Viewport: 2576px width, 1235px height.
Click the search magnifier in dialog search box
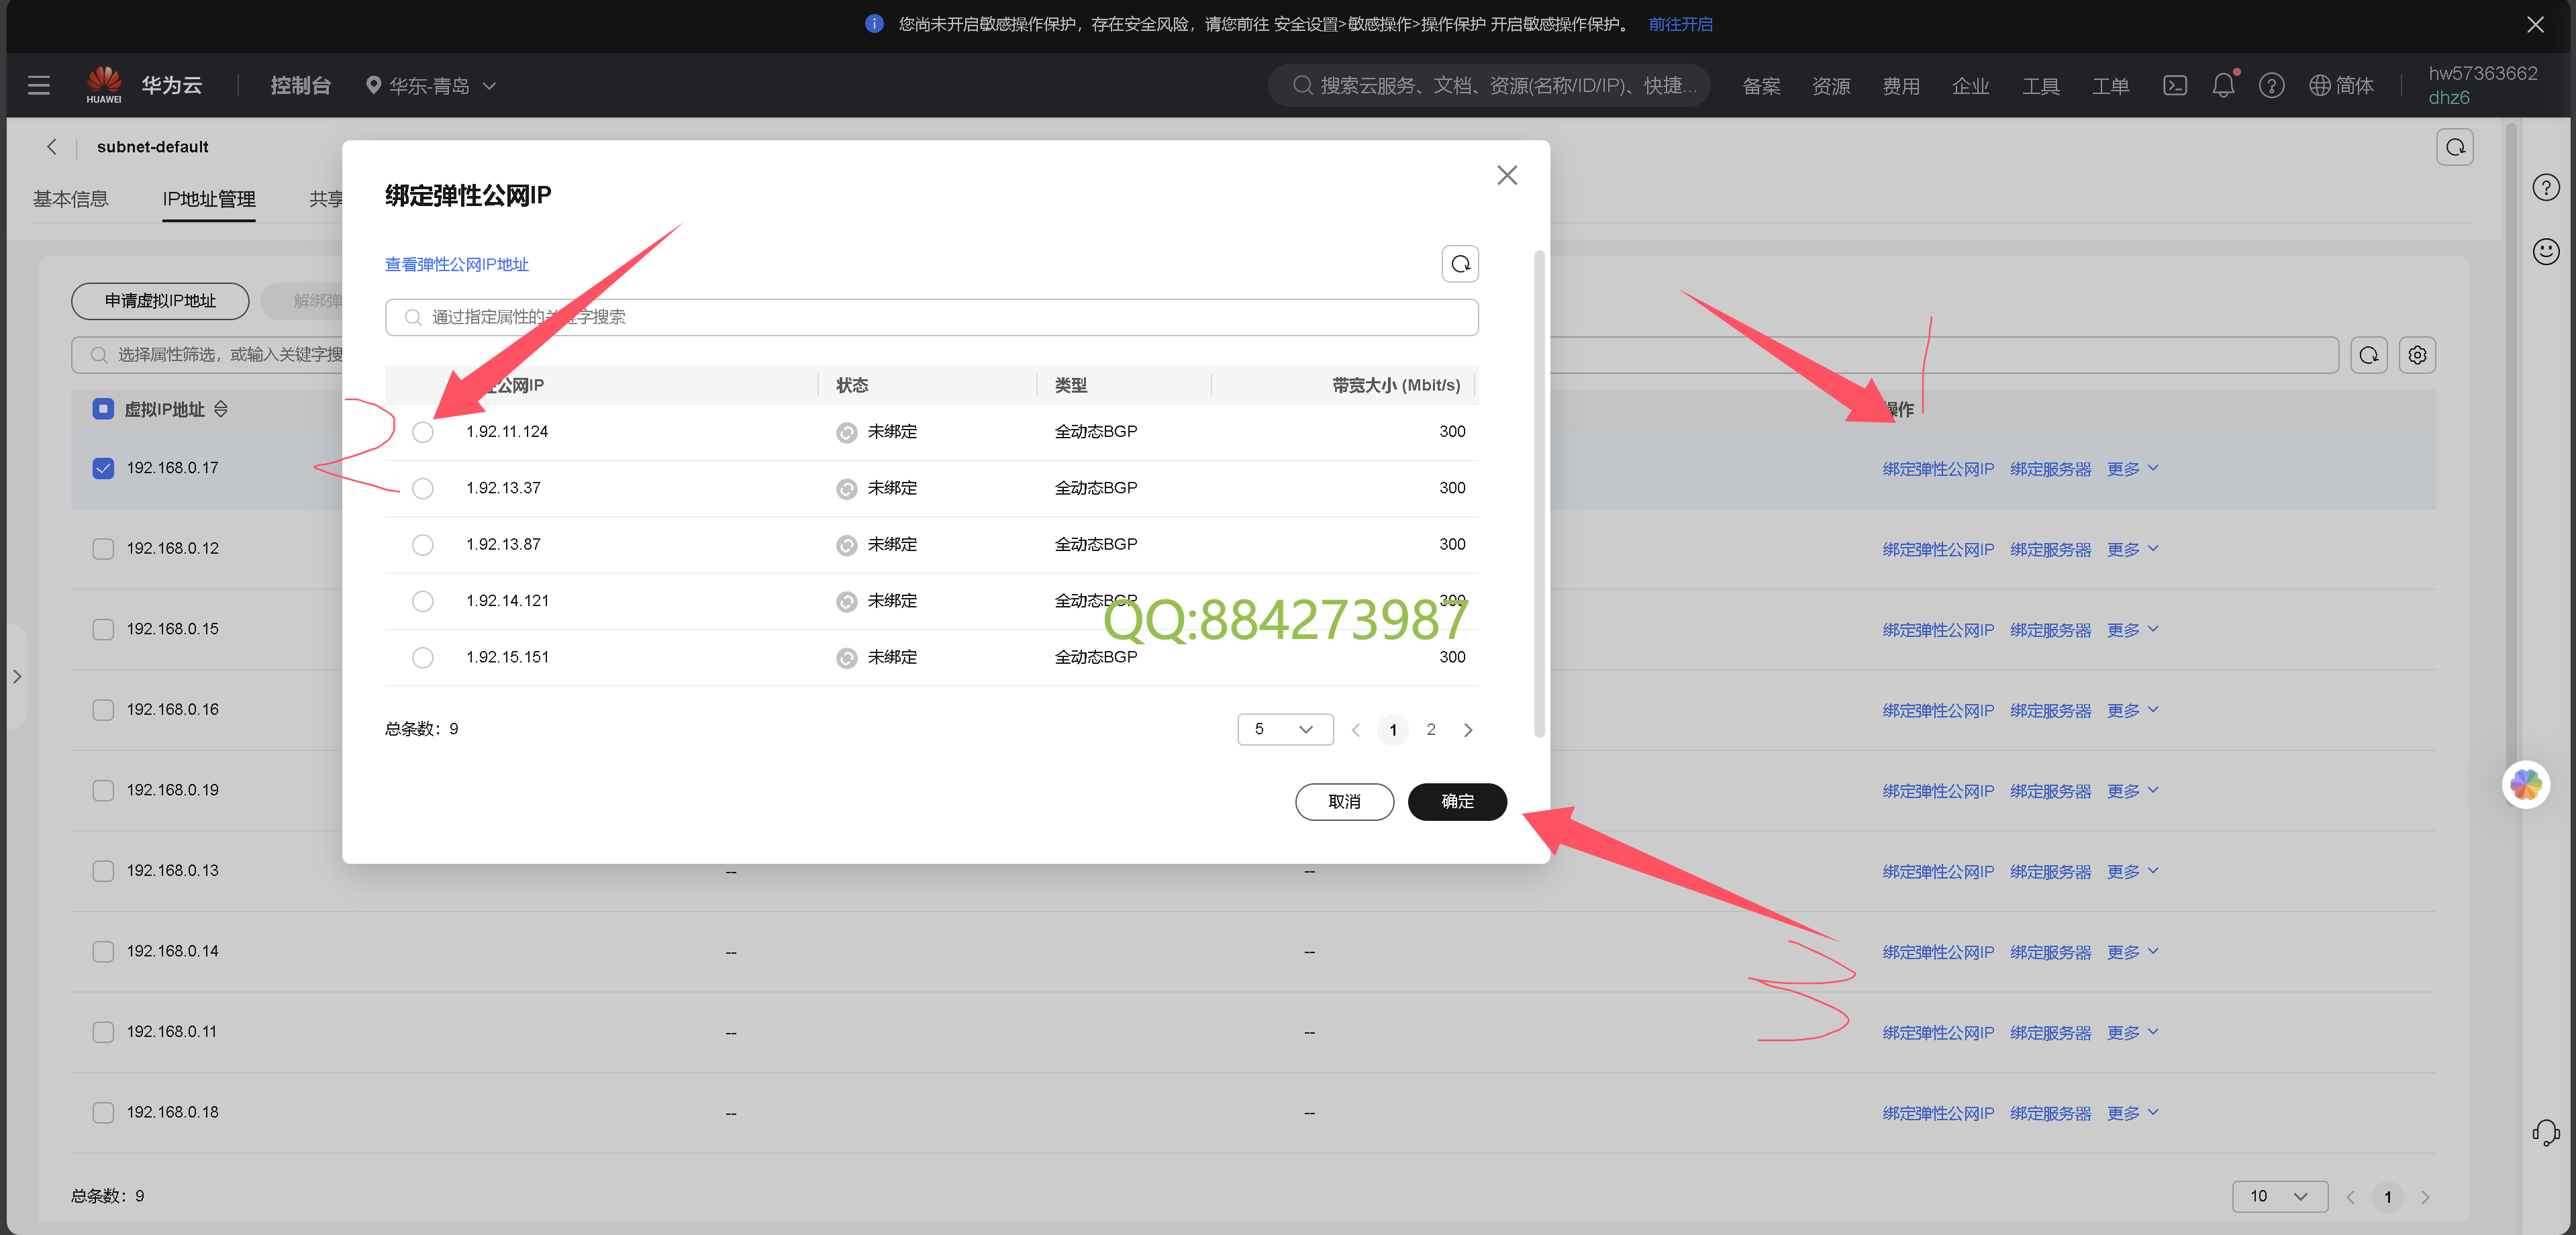coord(413,318)
